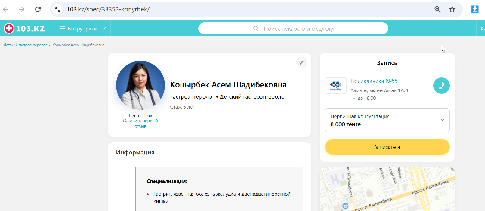485x211 pixels.
Task: Open the doctor's profile photo
Action: [140, 85]
